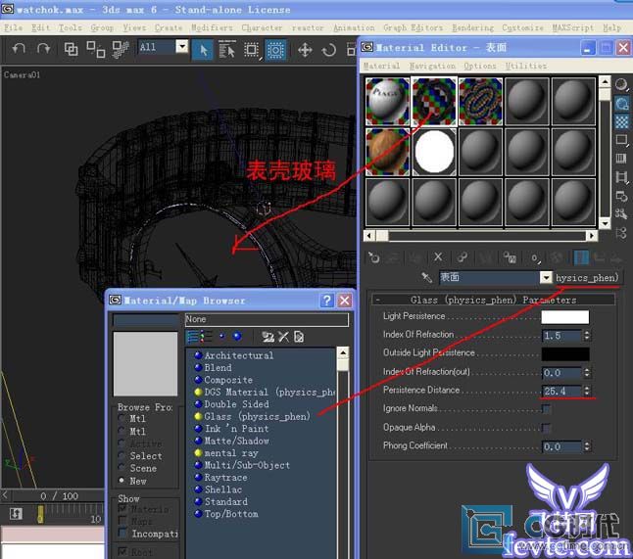Toggle Materials checkbox in Show group
This screenshot has width=633, height=559.
pyautogui.click(x=122, y=508)
